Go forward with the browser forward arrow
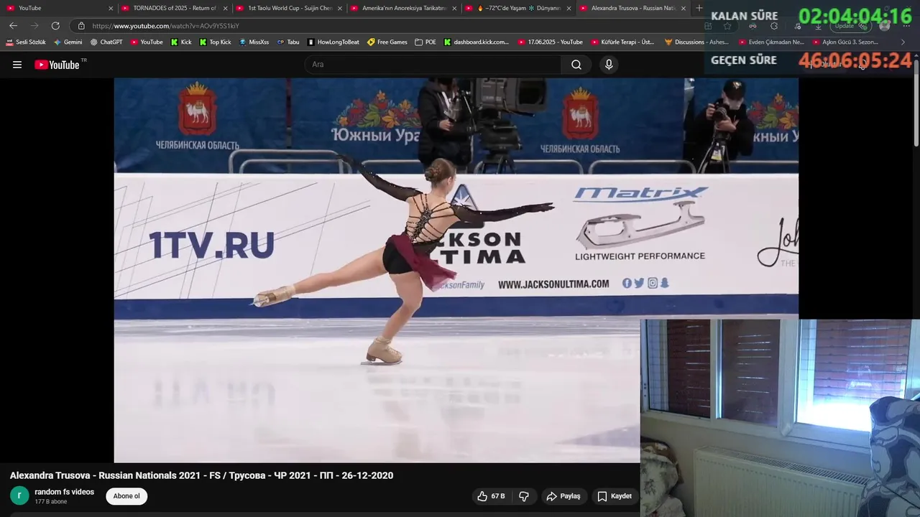Image resolution: width=920 pixels, height=517 pixels. click(x=34, y=25)
